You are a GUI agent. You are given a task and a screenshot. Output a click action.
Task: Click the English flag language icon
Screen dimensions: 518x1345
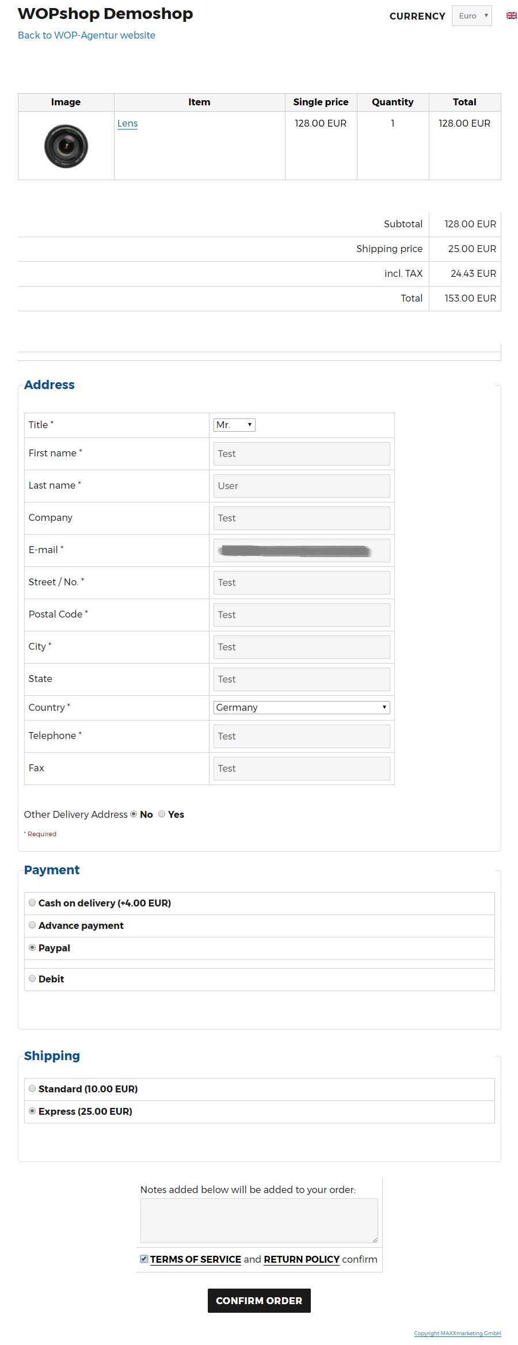(x=511, y=16)
